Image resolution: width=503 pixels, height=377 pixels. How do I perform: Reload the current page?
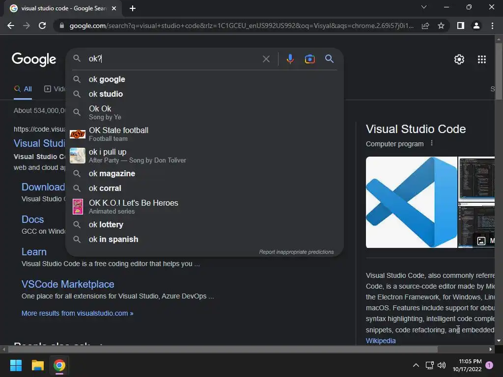[42, 26]
